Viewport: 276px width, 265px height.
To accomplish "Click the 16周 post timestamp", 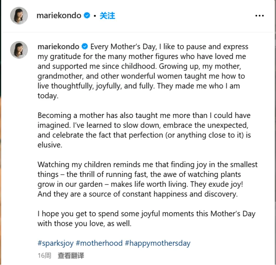I will coord(44,255).
